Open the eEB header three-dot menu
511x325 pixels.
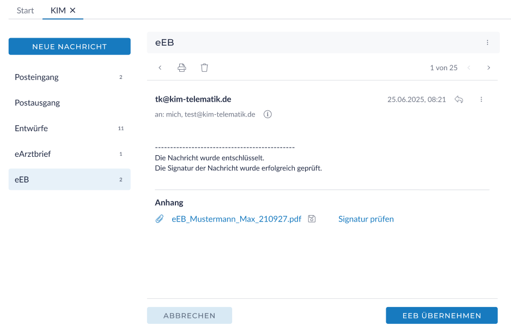pos(487,42)
